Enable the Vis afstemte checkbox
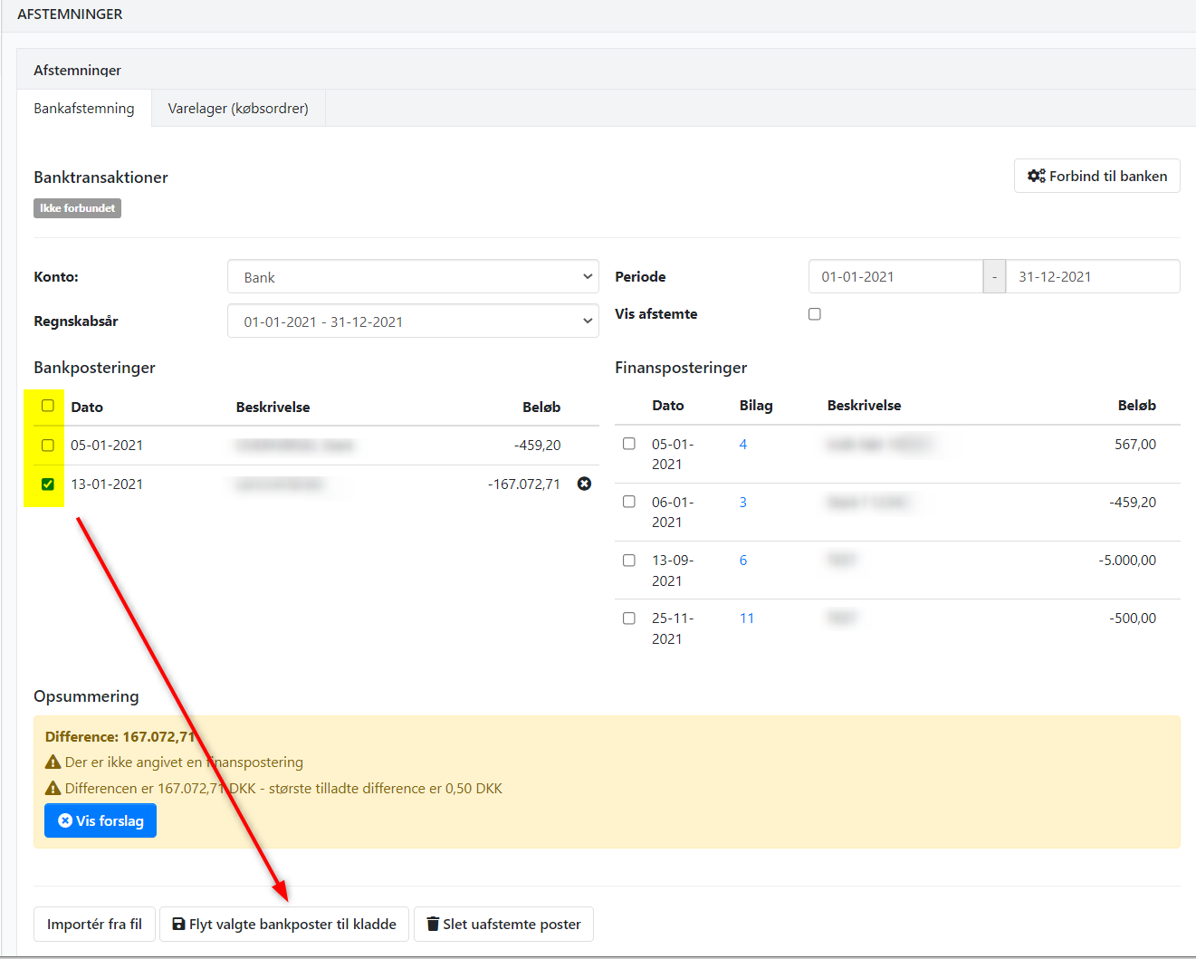1196x959 pixels. click(x=815, y=314)
